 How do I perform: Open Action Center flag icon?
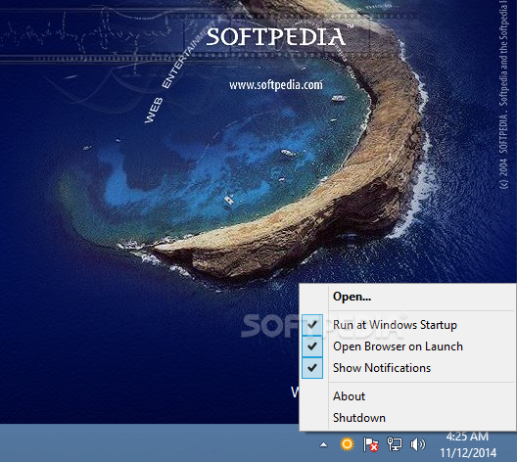click(x=370, y=444)
